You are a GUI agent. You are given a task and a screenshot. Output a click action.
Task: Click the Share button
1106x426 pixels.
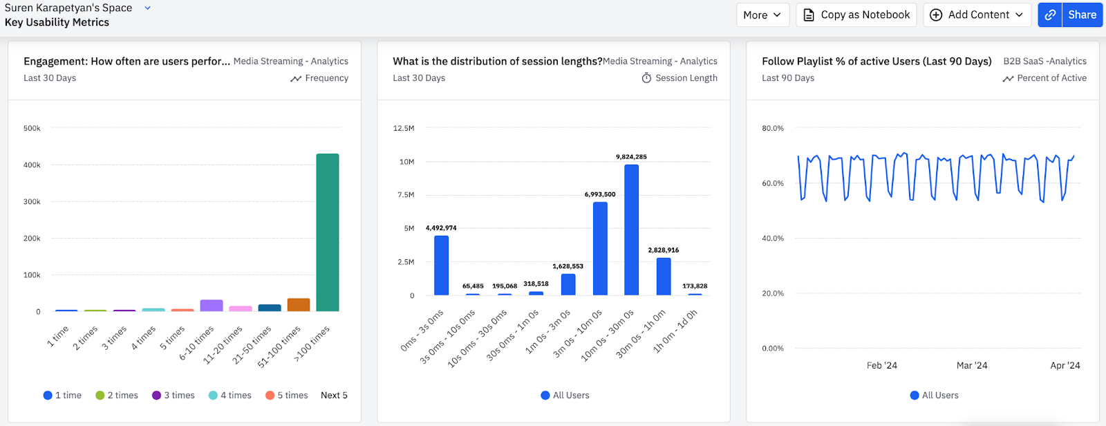[x=1082, y=15]
